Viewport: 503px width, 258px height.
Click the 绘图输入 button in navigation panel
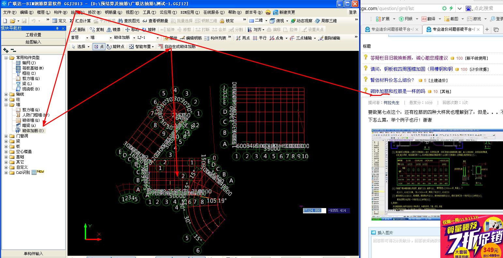click(x=33, y=42)
